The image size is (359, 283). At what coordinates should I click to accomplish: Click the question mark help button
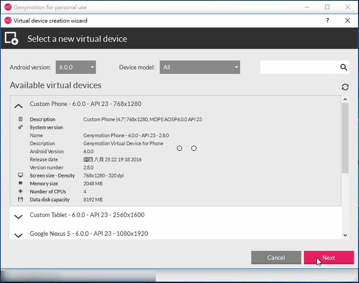coord(327,21)
